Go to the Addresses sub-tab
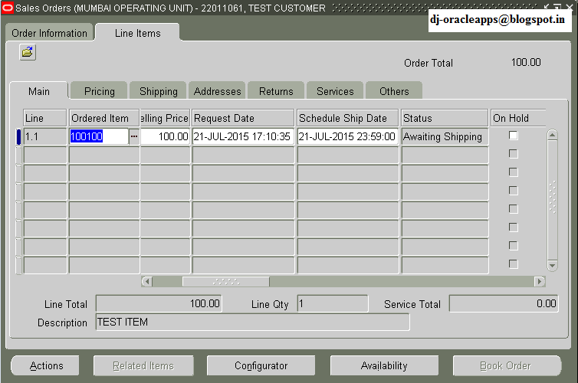 pos(217,91)
